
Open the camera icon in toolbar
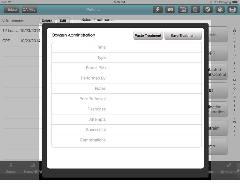(x=170, y=9)
